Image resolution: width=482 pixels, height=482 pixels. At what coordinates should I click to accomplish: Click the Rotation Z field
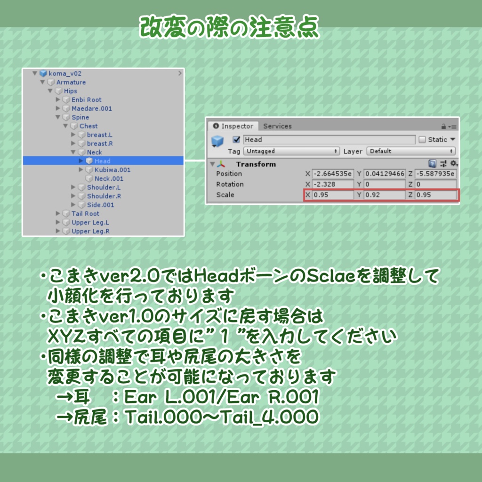pos(435,184)
